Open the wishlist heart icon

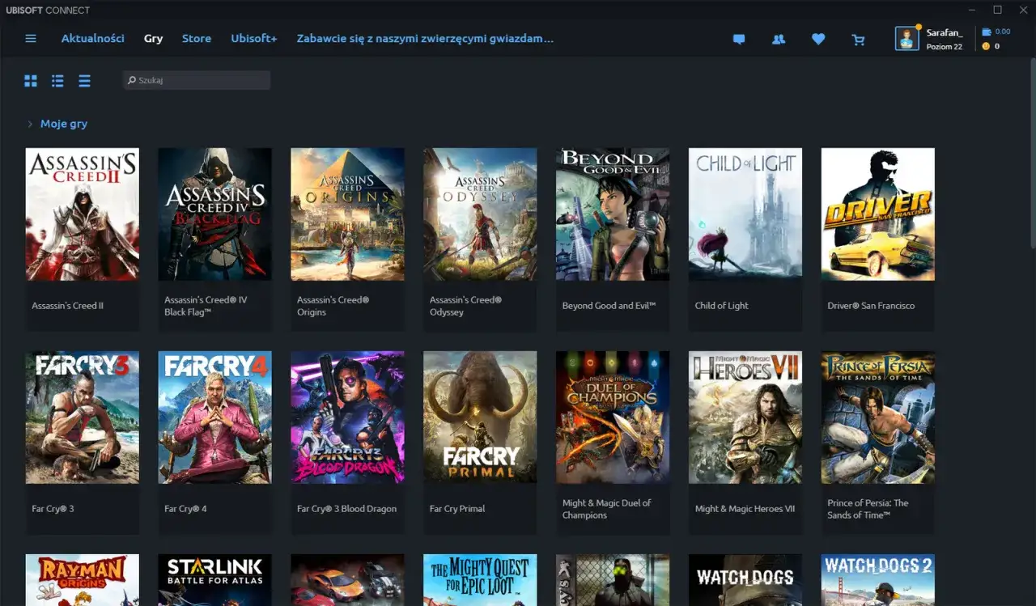[x=818, y=39]
